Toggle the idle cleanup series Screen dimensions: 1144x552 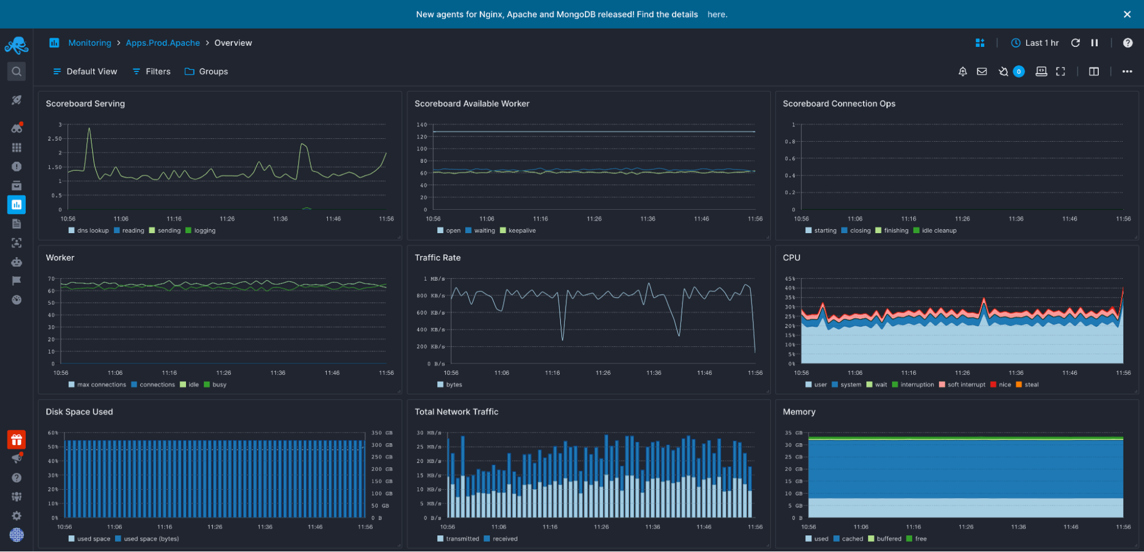click(935, 230)
